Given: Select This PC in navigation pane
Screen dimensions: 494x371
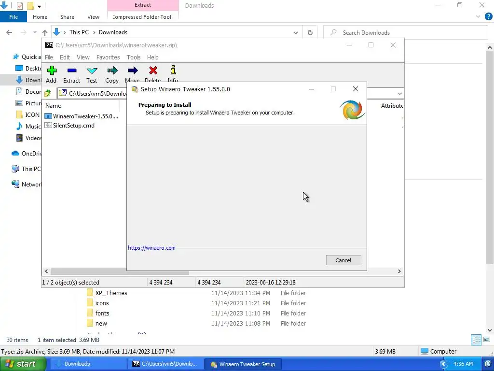Looking at the screenshot, I should [x=27, y=169].
